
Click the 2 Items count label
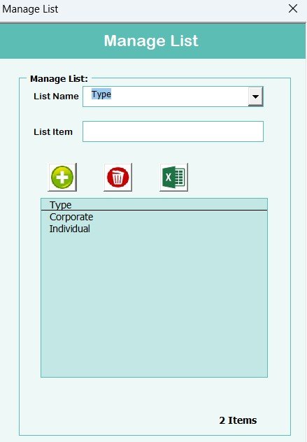coord(238,420)
